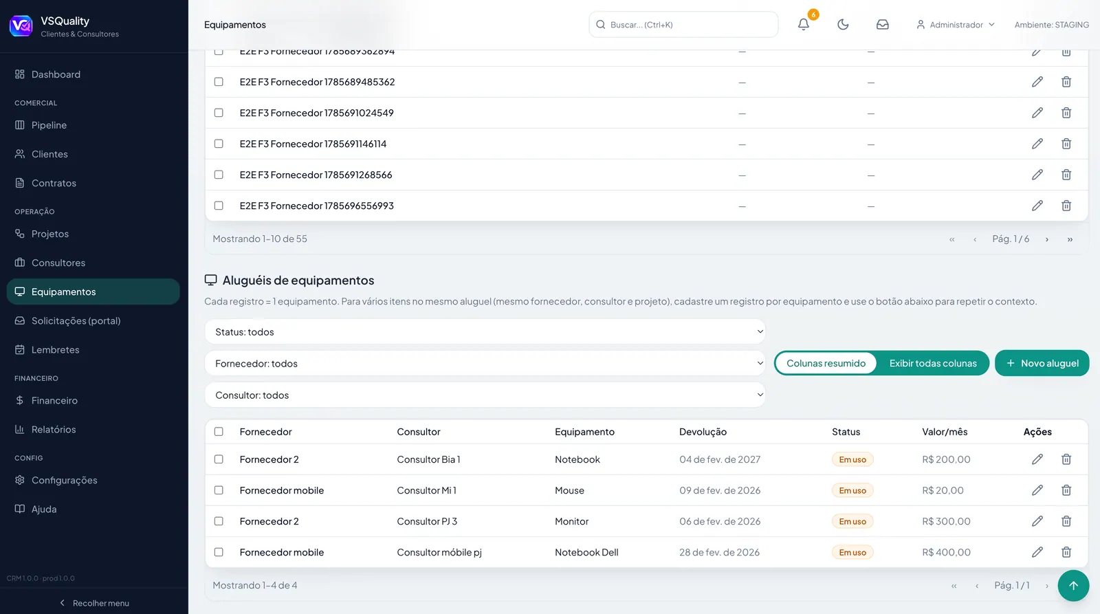Expand the Status: todos dropdown
Screen dimensions: 1100x614
485,331
